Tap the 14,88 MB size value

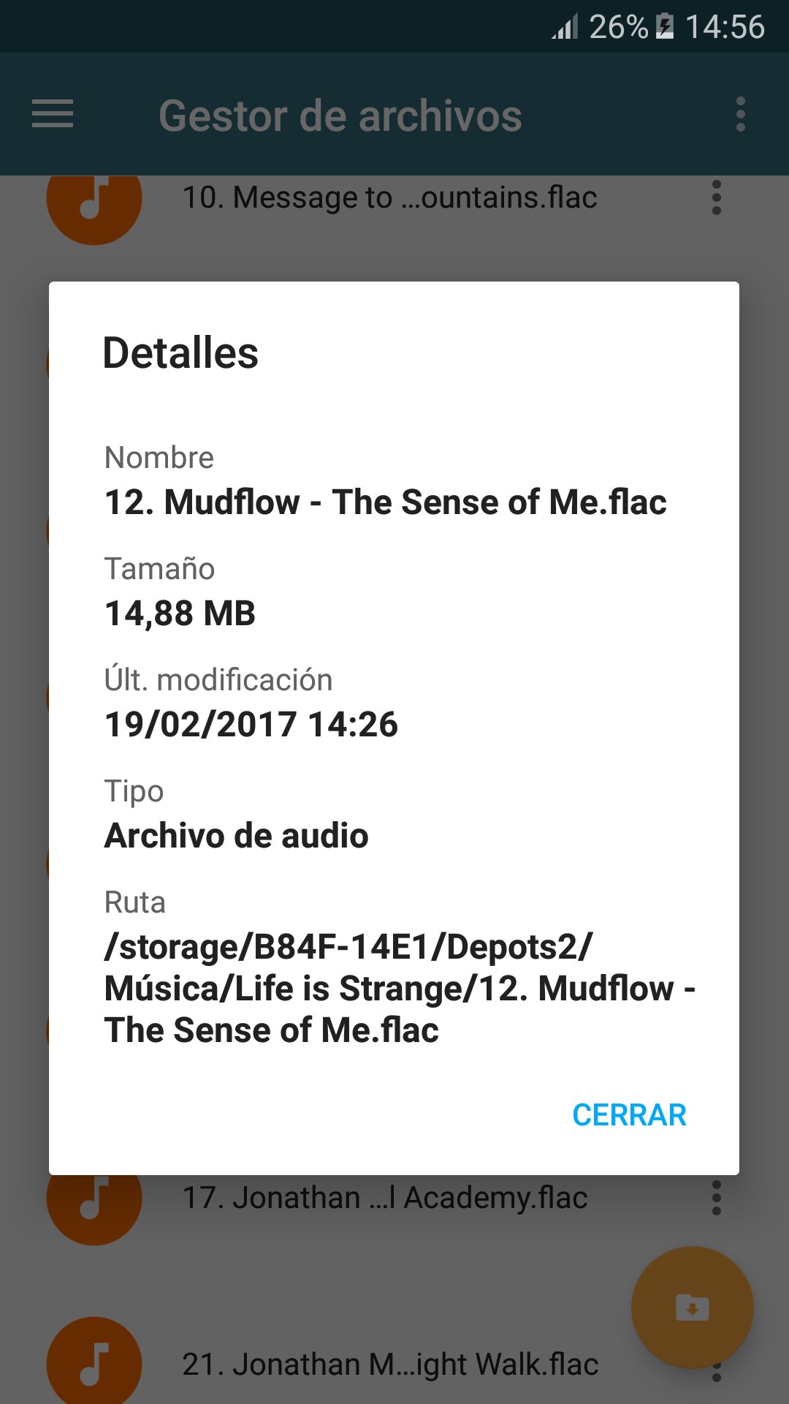180,614
